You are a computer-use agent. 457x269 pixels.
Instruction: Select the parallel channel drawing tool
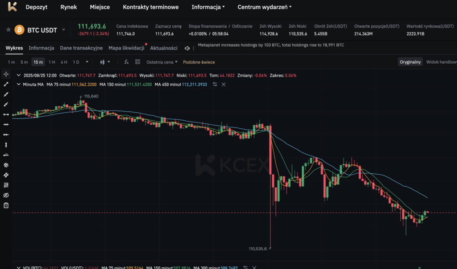click(x=6, y=165)
